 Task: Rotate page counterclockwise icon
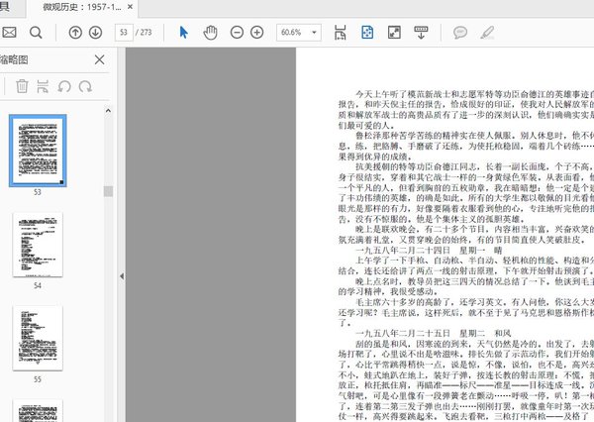(64, 86)
